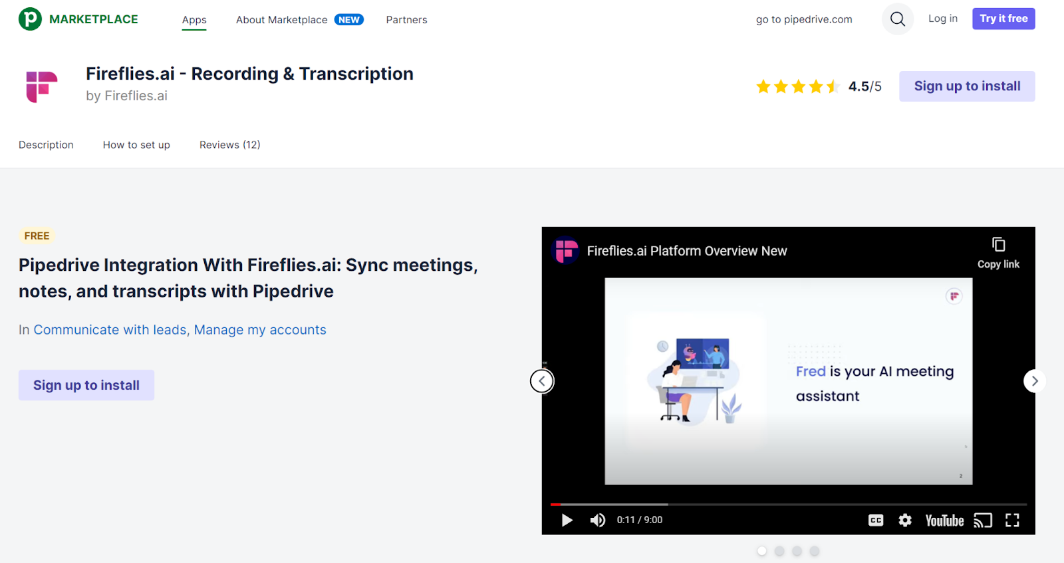
Task: Play the Fireflies.ai overview video
Action: [567, 520]
